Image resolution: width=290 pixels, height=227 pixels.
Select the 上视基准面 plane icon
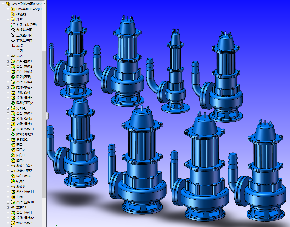click(x=13, y=35)
